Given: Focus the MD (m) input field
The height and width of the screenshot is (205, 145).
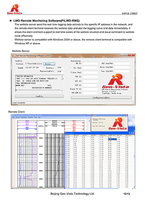Looking at the screenshot, I should pos(90,63).
